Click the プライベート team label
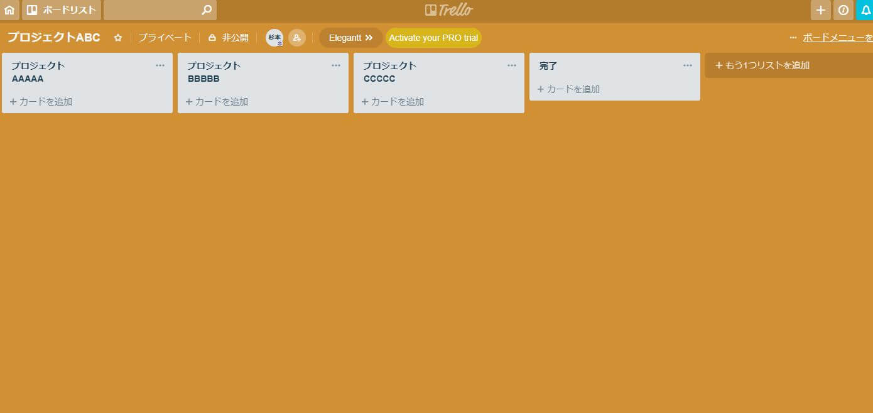Image resolution: width=873 pixels, height=413 pixels. pyautogui.click(x=165, y=38)
